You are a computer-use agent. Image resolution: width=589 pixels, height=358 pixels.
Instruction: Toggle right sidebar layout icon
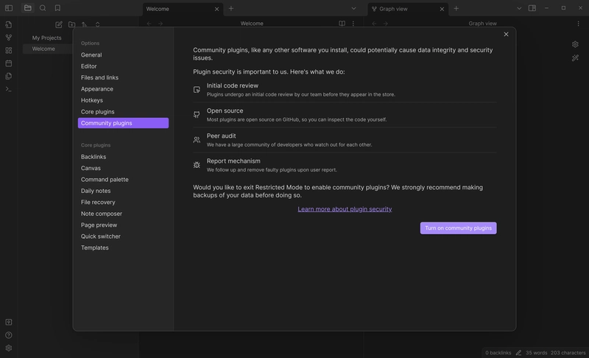[x=532, y=8]
